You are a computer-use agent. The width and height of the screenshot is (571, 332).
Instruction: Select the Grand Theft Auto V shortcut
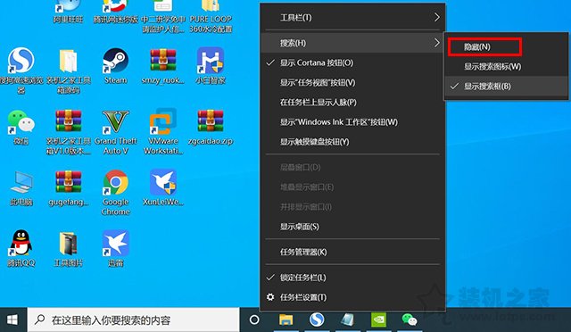point(115,132)
